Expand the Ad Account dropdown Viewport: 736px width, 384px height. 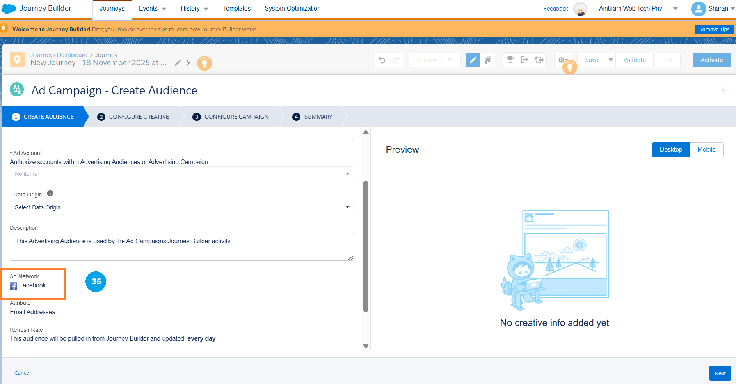tap(181, 174)
